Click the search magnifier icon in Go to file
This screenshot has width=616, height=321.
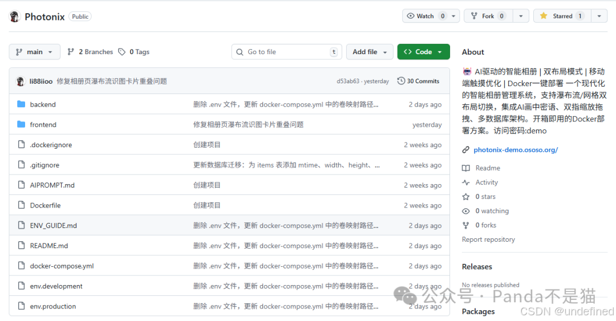tap(240, 52)
